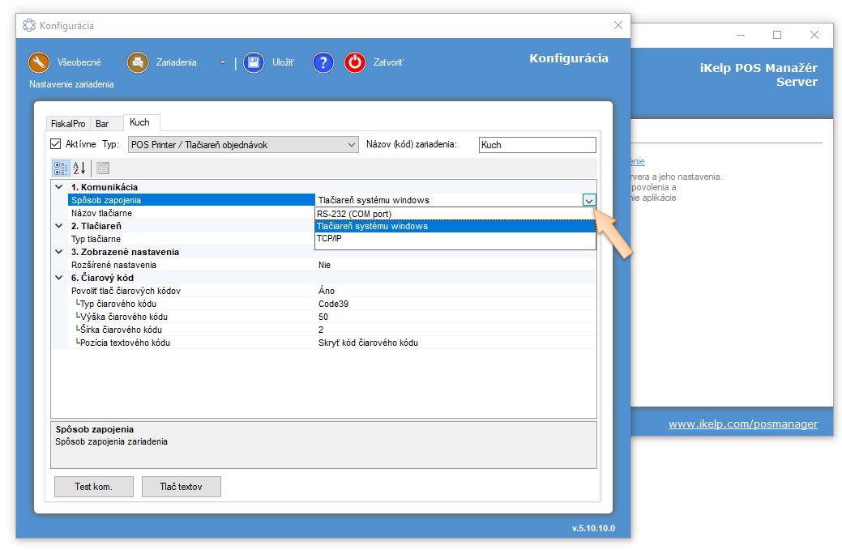Switch to the Bar tab
The height and width of the screenshot is (558, 842).
click(x=102, y=124)
